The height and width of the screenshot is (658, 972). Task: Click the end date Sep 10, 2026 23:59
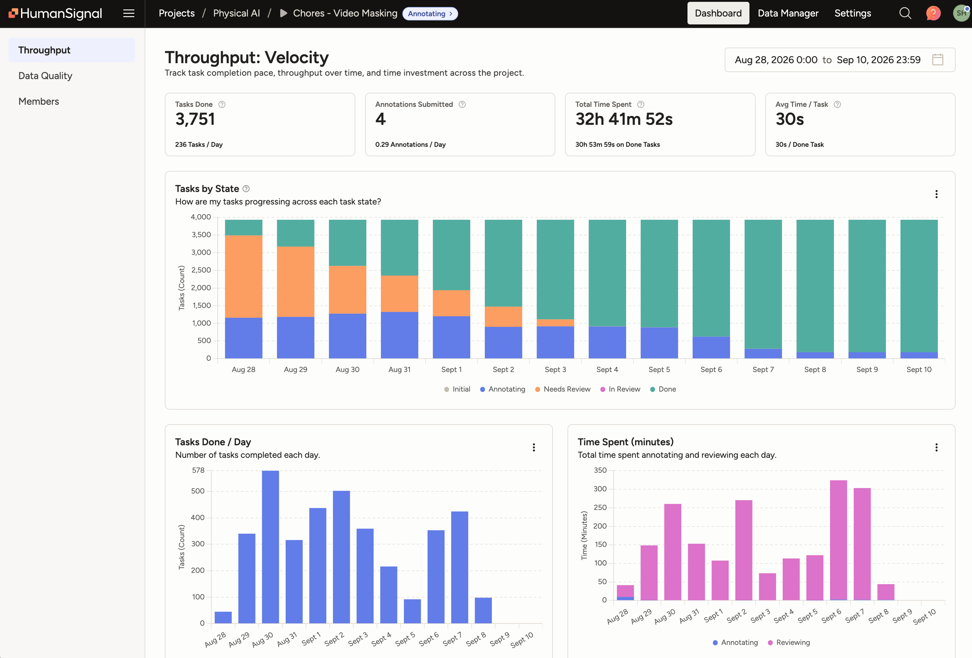tap(878, 60)
